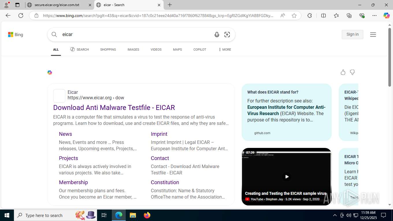The image size is (393, 221).
Task: Open Browser essentials heart icon
Action: (x=362, y=16)
